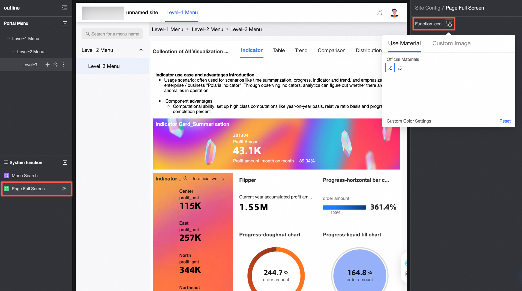Toggle Page Full Screen visibility eye
Image resolution: width=522 pixels, height=291 pixels.
coord(64,189)
